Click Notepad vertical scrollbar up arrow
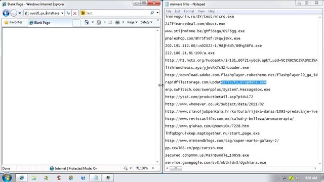324x182 pixels. (320, 17)
